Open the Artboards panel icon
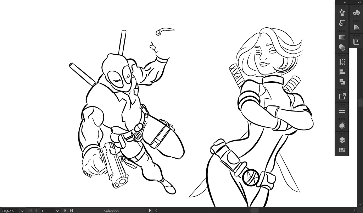This screenshot has width=363, height=213. [x=342, y=150]
